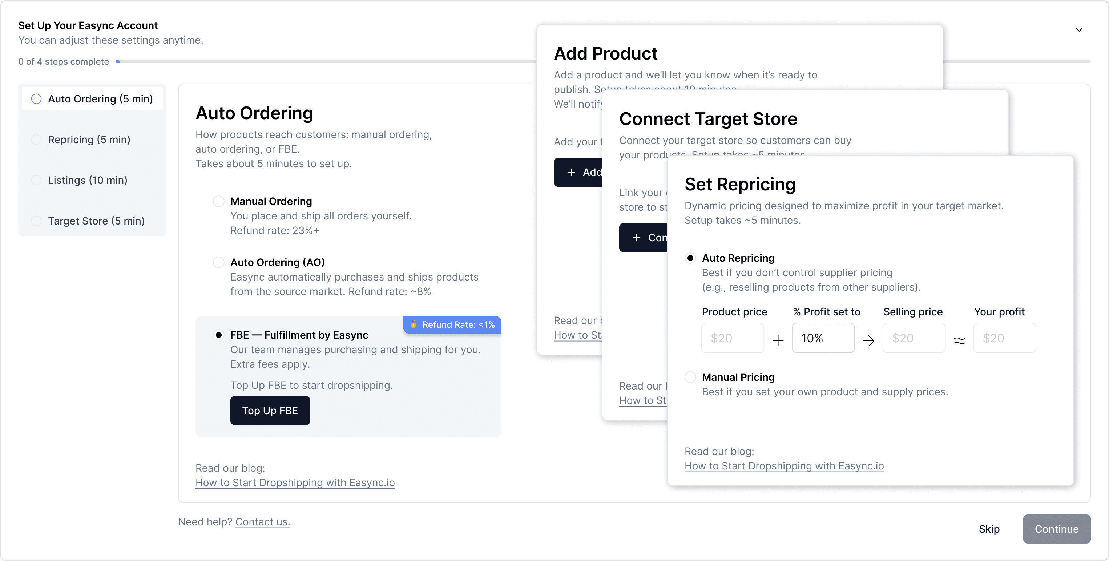Click the medal icon on Refund Rate badge
The height and width of the screenshot is (561, 1109).
click(x=413, y=324)
